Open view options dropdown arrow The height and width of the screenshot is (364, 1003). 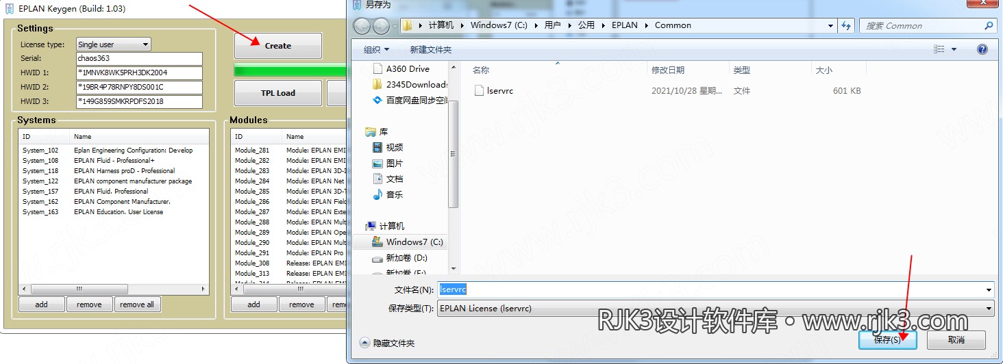tap(954, 49)
